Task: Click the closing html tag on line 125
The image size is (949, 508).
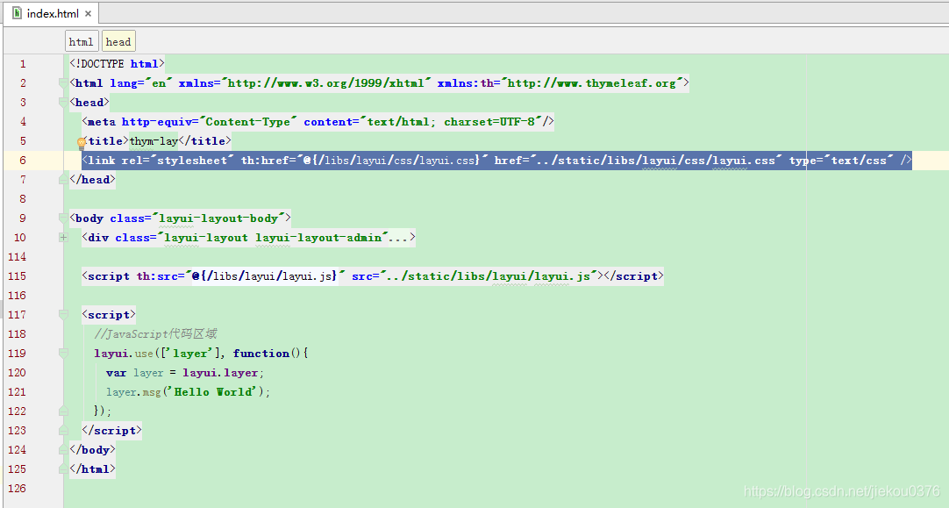Action: pos(92,469)
